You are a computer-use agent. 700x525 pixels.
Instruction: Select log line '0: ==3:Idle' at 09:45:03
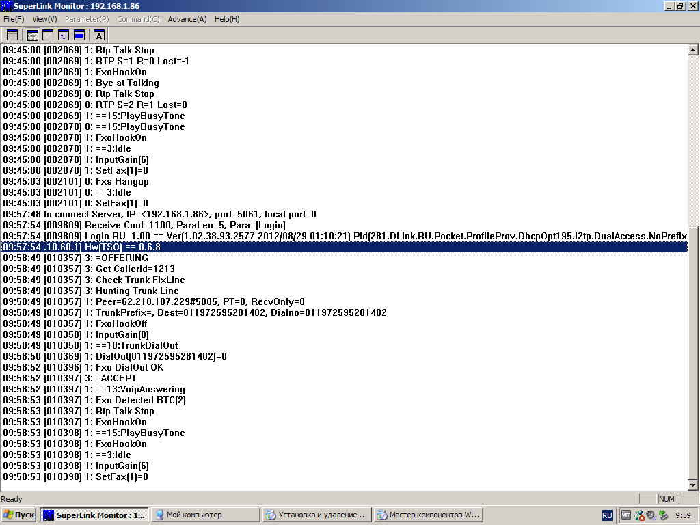pyautogui.click(x=345, y=192)
